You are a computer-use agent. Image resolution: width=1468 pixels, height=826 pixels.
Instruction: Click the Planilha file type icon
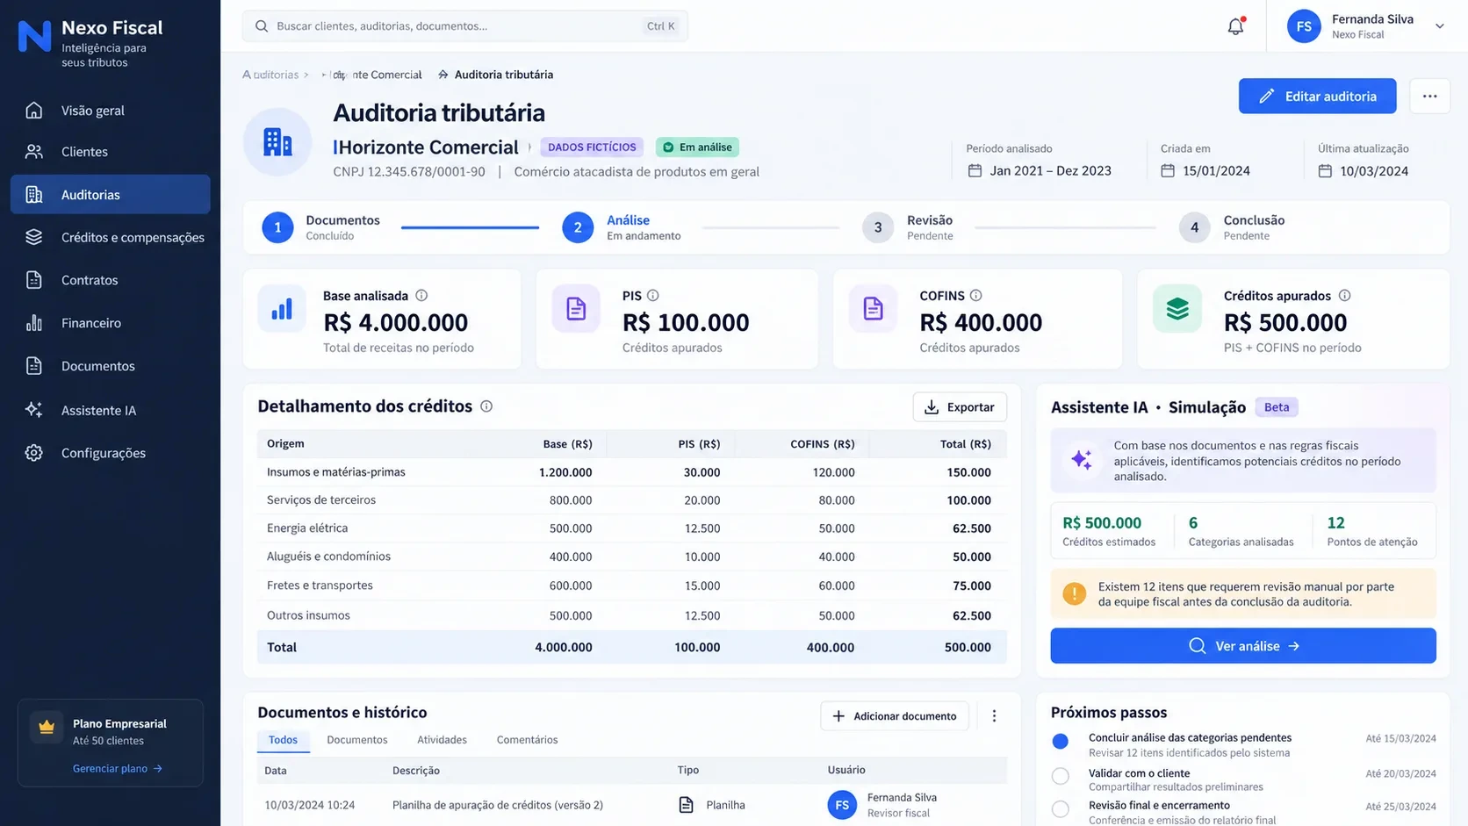click(687, 805)
